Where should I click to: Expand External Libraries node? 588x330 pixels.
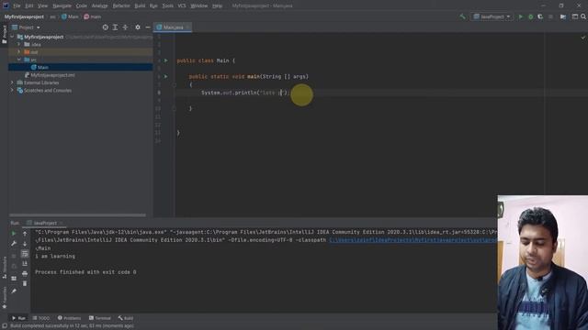12,82
